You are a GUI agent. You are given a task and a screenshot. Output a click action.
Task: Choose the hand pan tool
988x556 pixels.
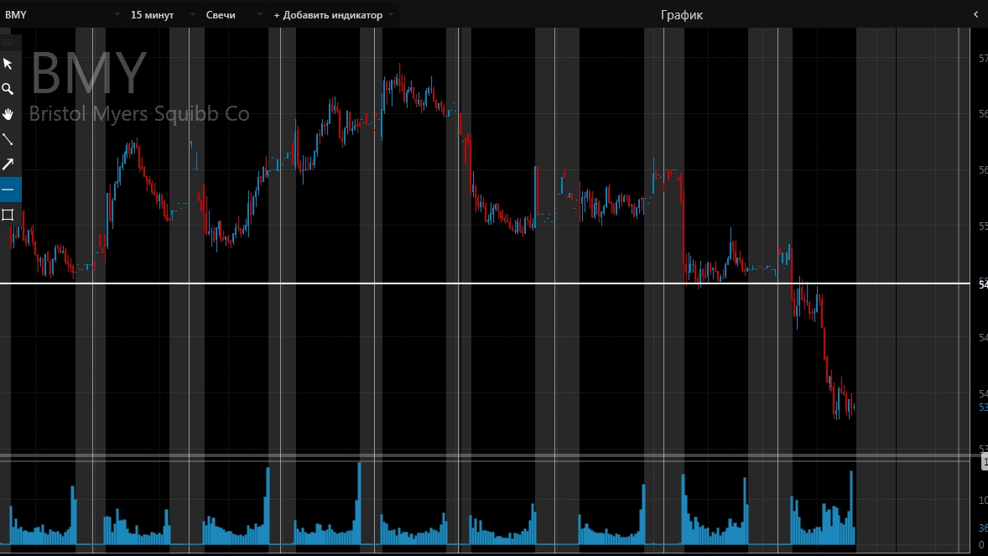tap(8, 114)
